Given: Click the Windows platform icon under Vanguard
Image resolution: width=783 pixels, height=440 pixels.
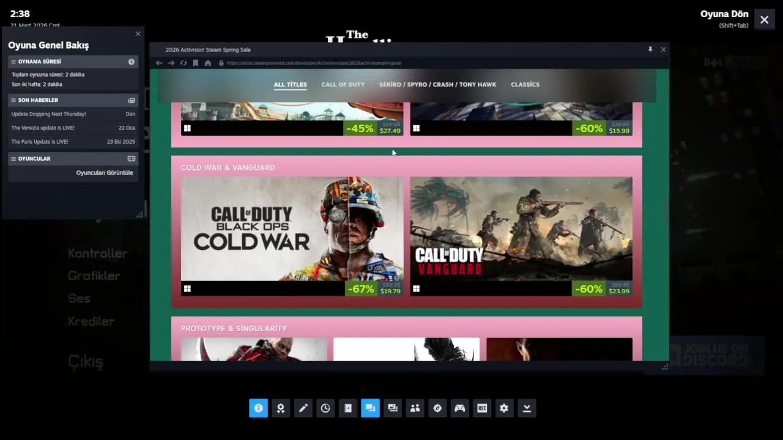Looking at the screenshot, I should point(416,288).
